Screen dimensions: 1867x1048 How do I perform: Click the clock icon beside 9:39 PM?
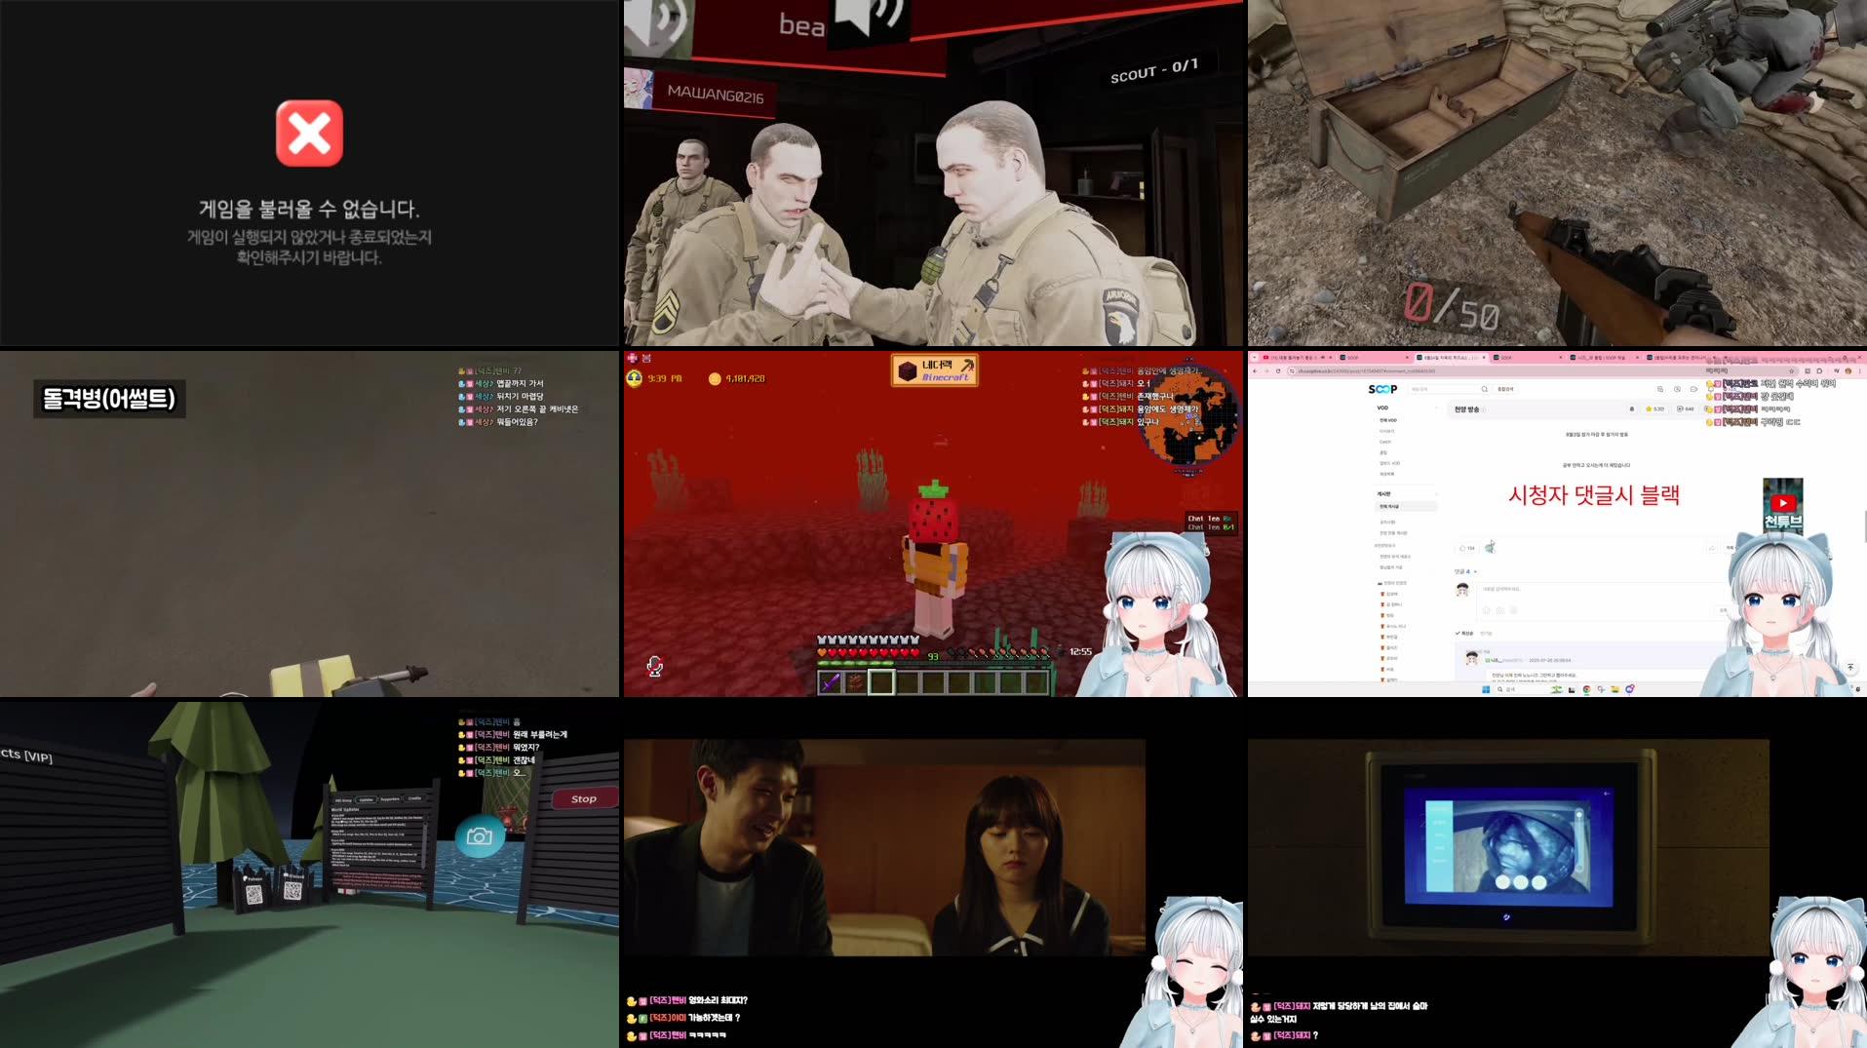pos(635,378)
